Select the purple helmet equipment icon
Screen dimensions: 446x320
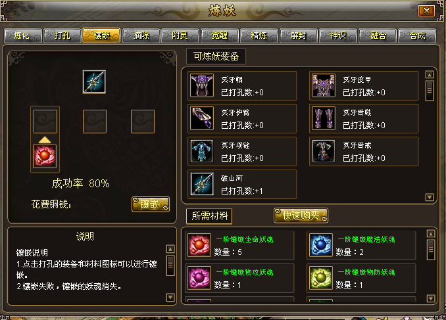[x=202, y=85]
